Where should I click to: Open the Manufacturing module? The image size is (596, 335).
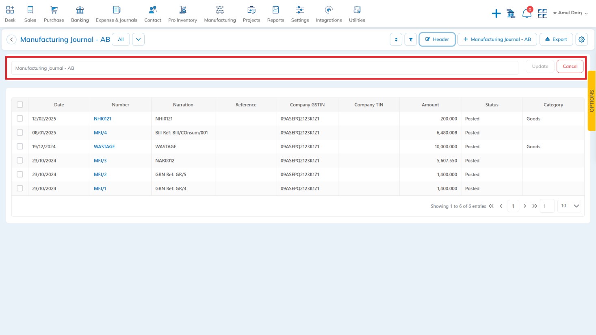(x=220, y=14)
